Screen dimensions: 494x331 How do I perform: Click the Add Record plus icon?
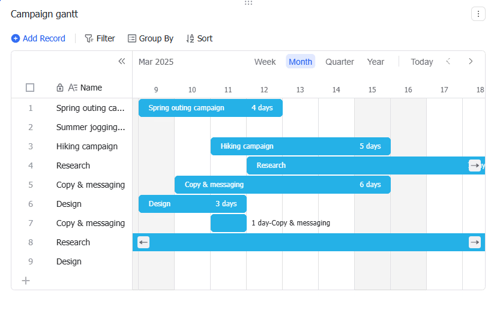16,38
